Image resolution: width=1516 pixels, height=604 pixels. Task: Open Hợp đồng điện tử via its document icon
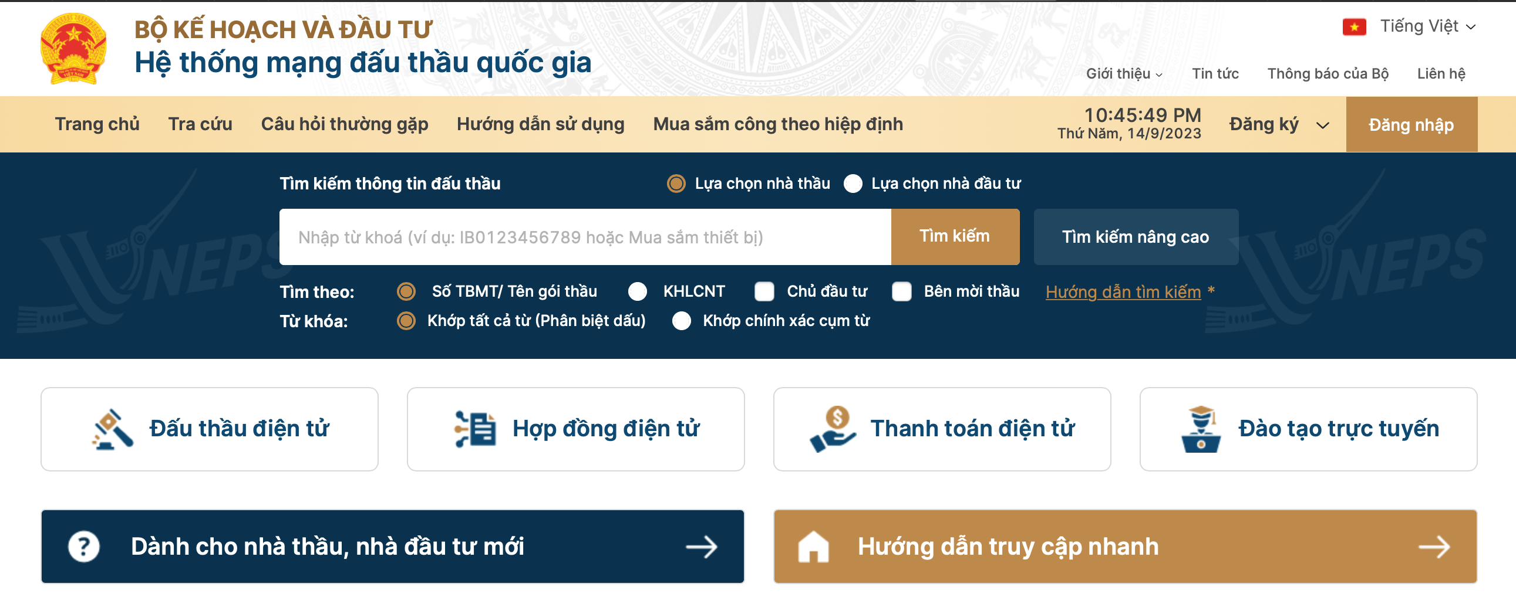click(x=477, y=429)
